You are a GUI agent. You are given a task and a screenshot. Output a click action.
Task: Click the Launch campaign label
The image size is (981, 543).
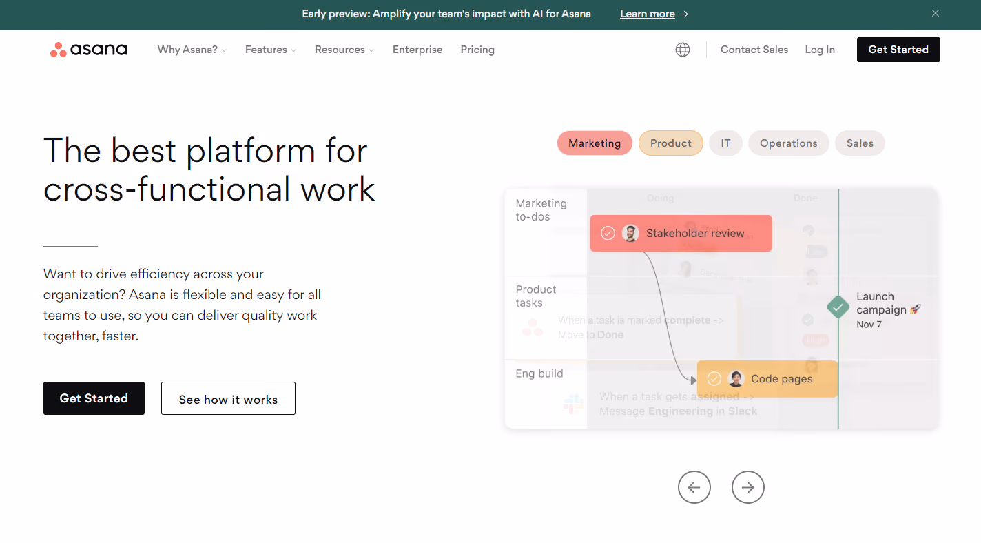click(x=888, y=303)
